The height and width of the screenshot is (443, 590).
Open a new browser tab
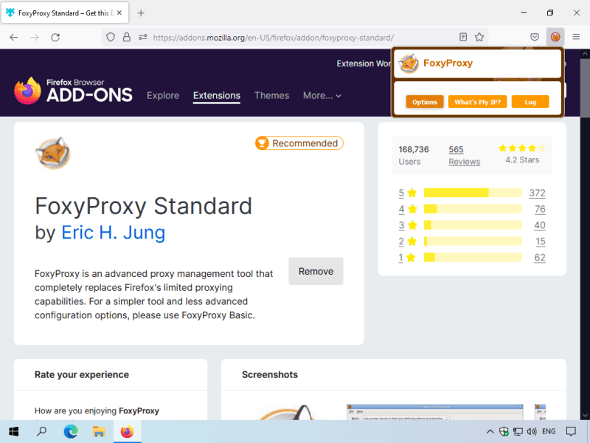(x=141, y=13)
